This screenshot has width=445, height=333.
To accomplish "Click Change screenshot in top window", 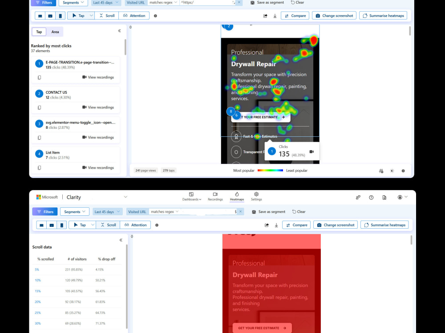I will [x=334, y=16].
